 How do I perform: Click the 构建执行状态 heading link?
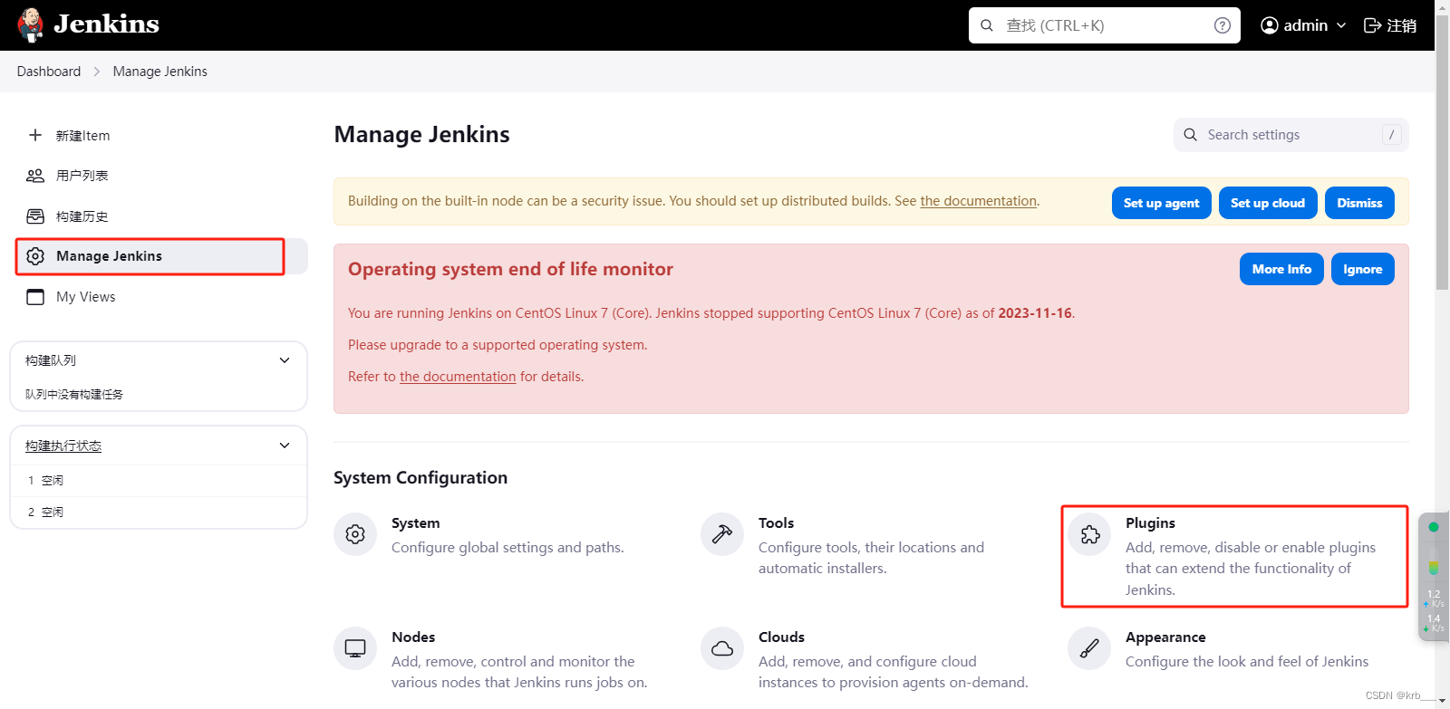(x=63, y=446)
